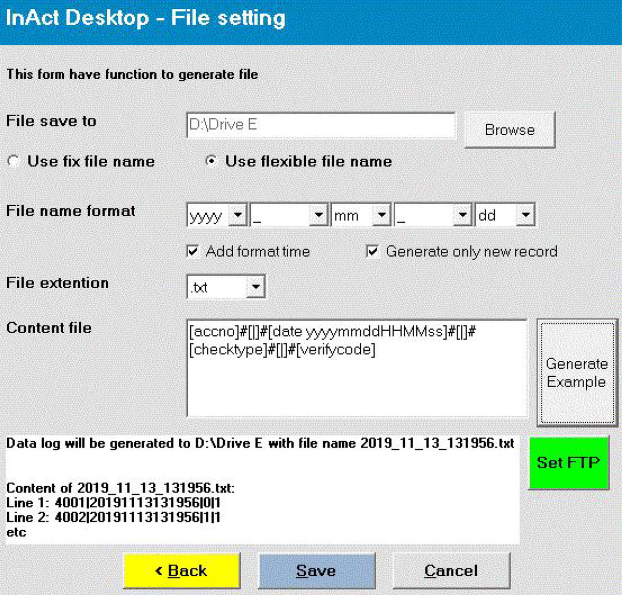
Task: Open FTP settings via Set FTP button
Action: [x=569, y=463]
